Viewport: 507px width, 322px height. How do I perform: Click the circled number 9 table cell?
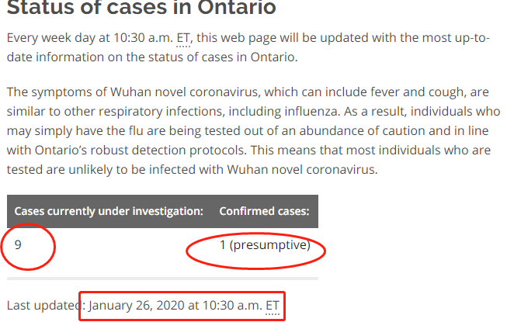pyautogui.click(x=18, y=245)
